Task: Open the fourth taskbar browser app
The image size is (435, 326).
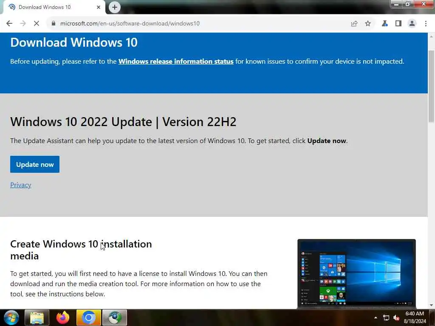Action: tap(115, 318)
